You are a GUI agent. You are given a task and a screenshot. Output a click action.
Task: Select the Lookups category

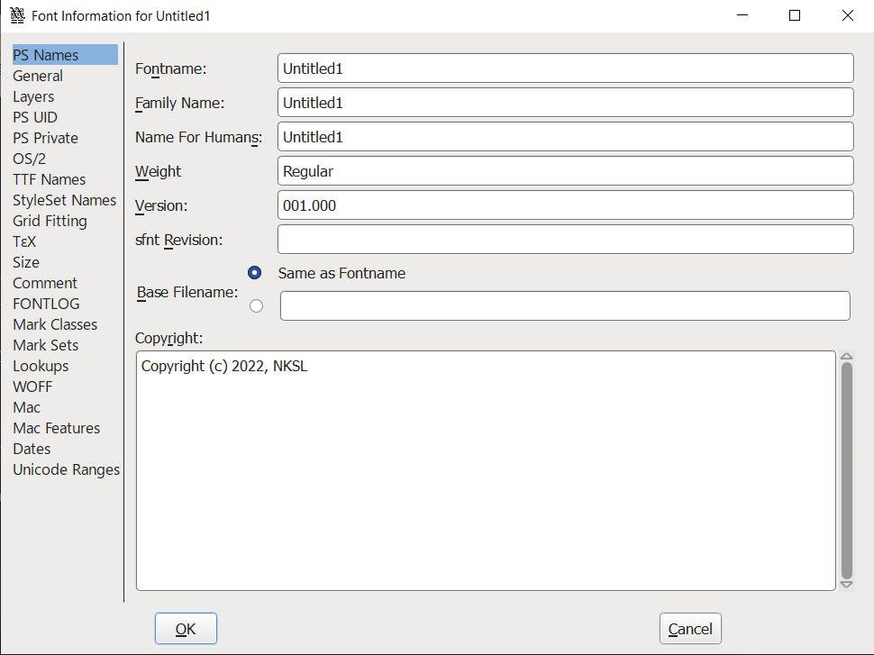pyautogui.click(x=41, y=366)
